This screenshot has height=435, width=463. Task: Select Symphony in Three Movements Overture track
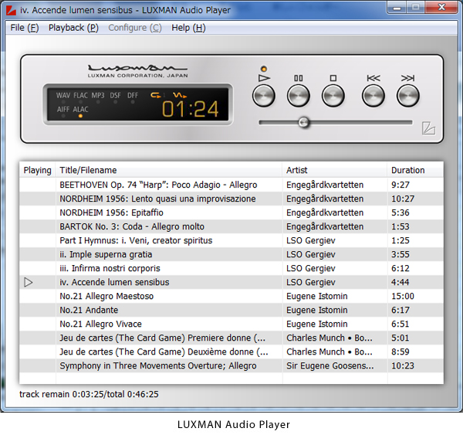click(157, 365)
